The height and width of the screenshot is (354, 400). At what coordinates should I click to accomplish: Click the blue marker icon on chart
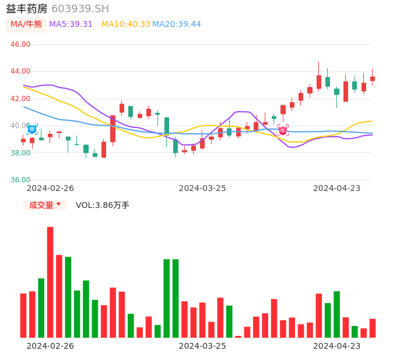click(32, 129)
